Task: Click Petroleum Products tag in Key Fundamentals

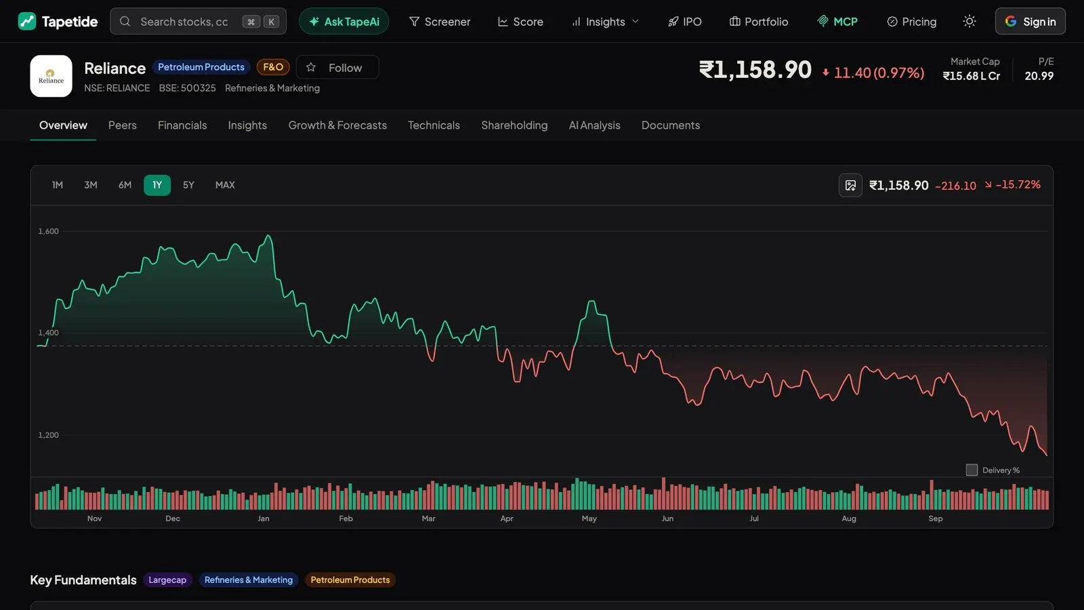Action: [x=350, y=580]
